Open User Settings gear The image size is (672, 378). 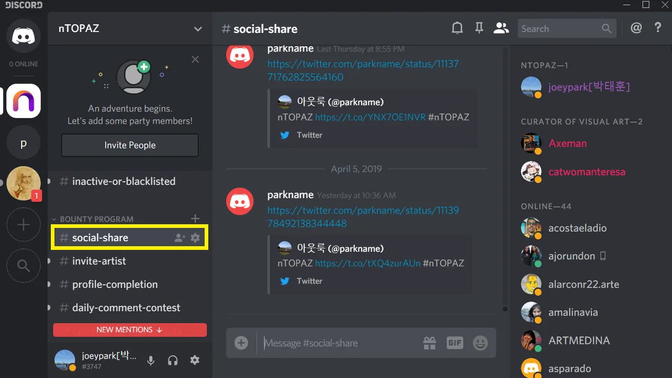tap(195, 360)
